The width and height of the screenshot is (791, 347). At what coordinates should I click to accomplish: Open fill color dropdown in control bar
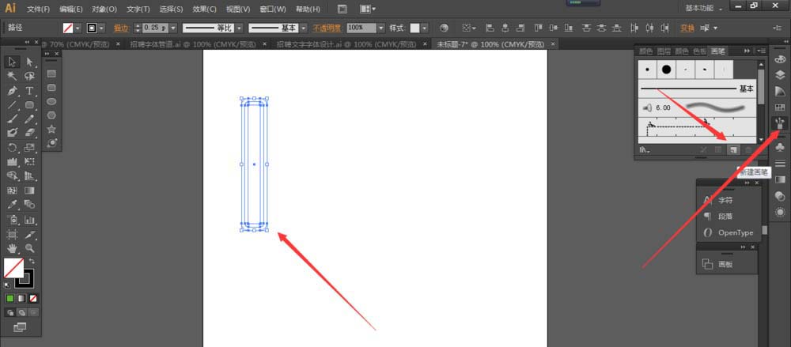(x=78, y=28)
